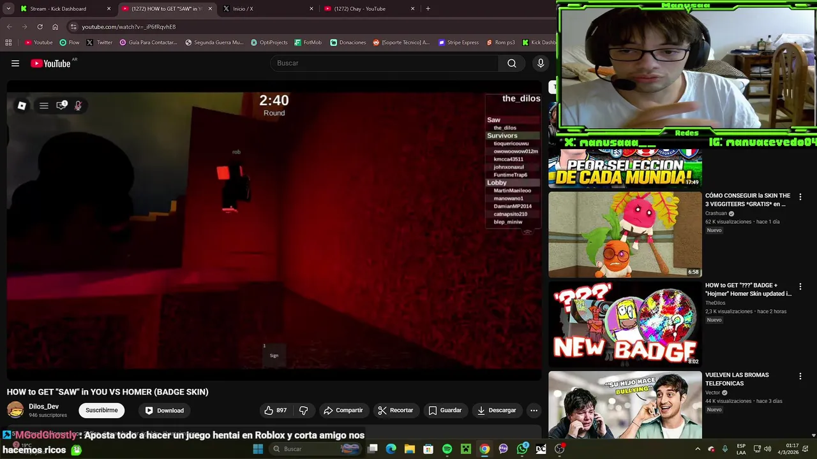Open WhatsApp from the taskbar
Viewport: 817px width, 459px height.
tap(522, 449)
